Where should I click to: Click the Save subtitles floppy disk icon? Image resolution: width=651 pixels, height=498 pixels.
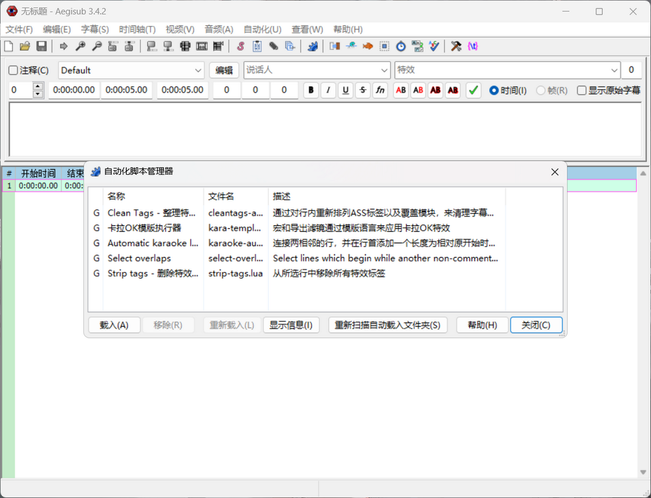(42, 46)
